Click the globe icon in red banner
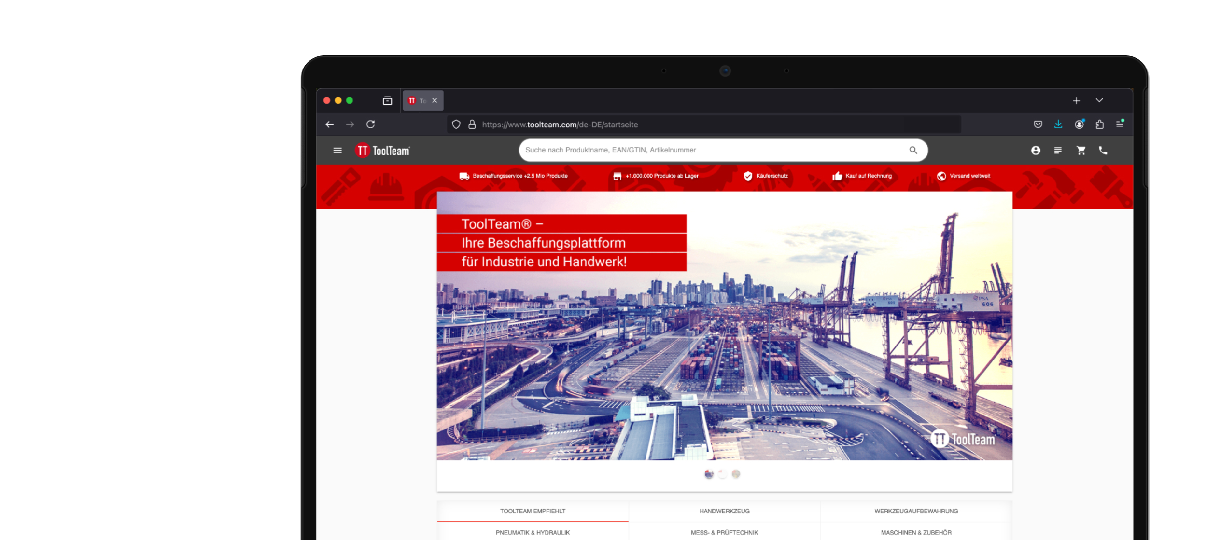1207x540 pixels. [x=941, y=176]
